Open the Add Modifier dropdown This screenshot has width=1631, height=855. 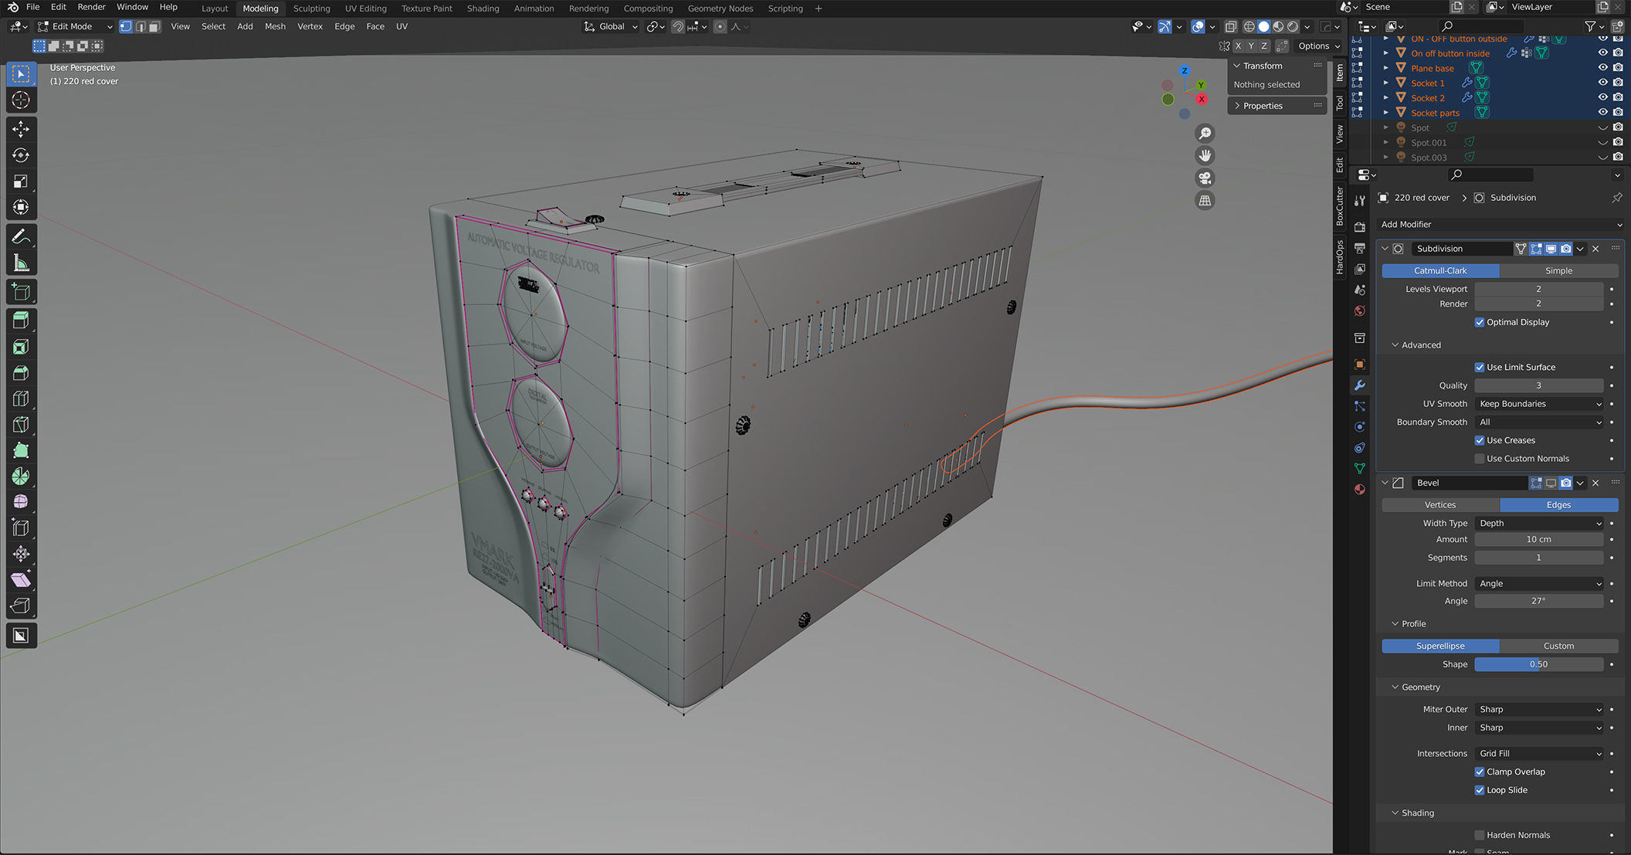pyautogui.click(x=1500, y=225)
